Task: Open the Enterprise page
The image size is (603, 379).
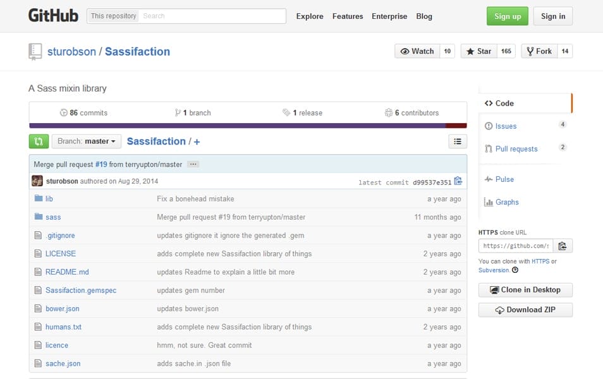Action: pyautogui.click(x=389, y=16)
